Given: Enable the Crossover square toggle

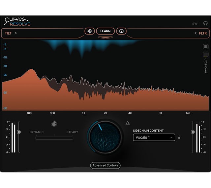Looking at the screenshot, I should (x=205, y=54).
